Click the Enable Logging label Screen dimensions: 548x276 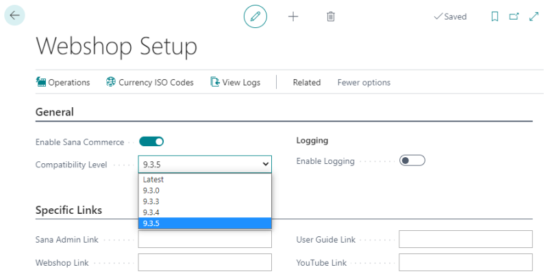tap(325, 161)
